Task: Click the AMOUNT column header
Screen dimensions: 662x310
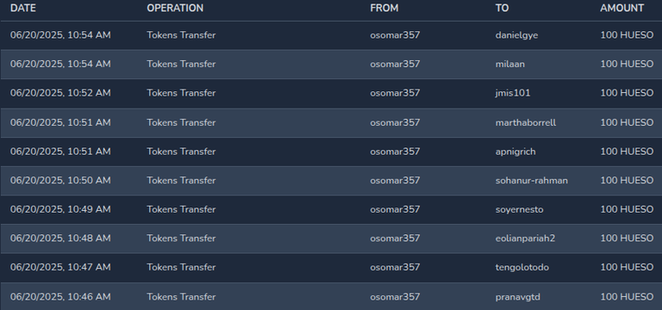Action: click(621, 8)
